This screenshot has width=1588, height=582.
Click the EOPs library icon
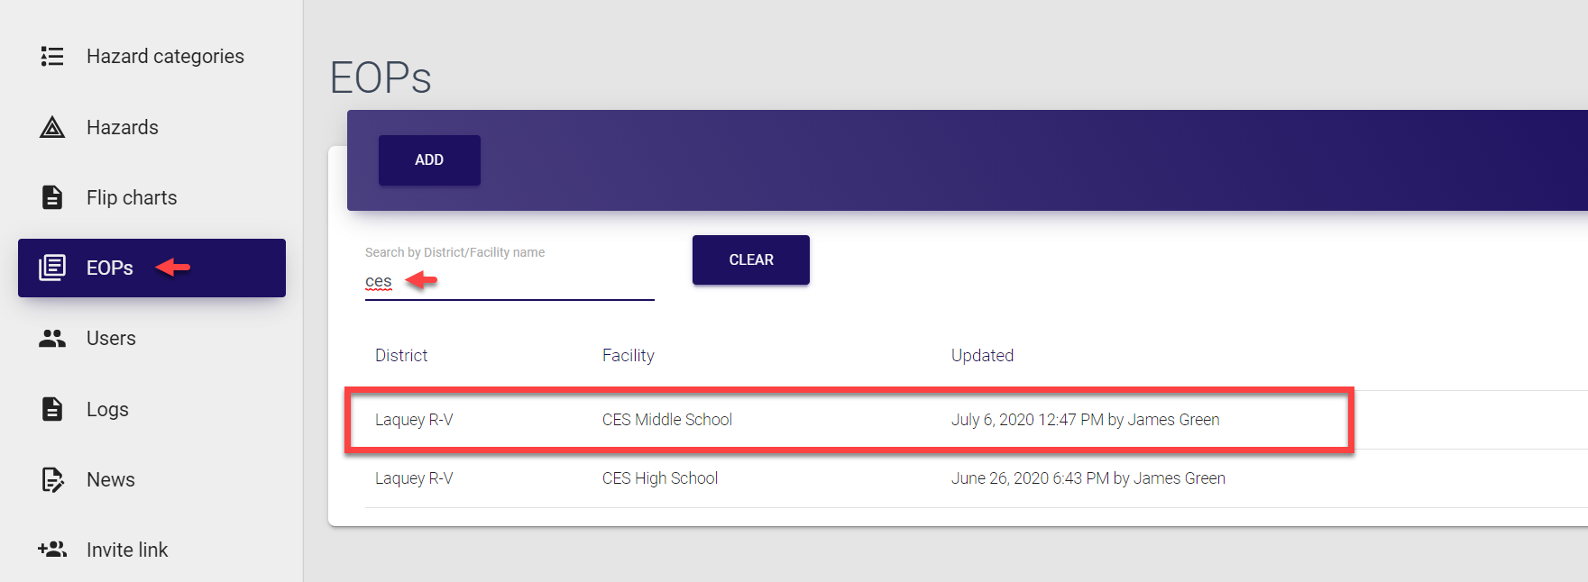(x=52, y=268)
